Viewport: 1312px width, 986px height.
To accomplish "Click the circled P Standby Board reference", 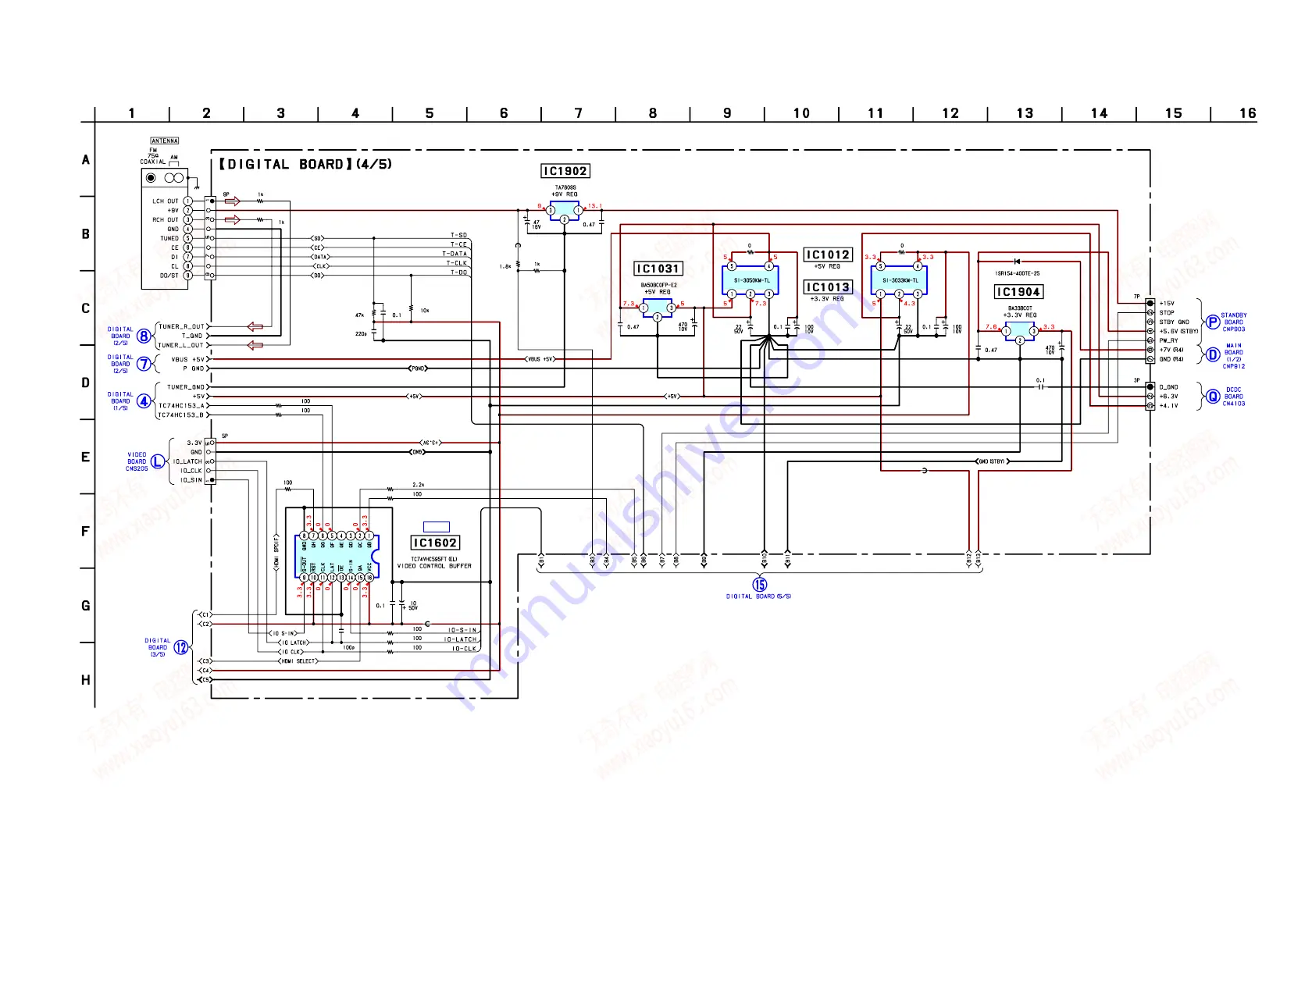I will (1213, 322).
